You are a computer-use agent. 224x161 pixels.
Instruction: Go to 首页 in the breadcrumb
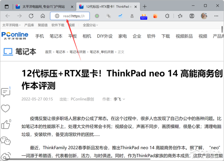(x=48, y=52)
